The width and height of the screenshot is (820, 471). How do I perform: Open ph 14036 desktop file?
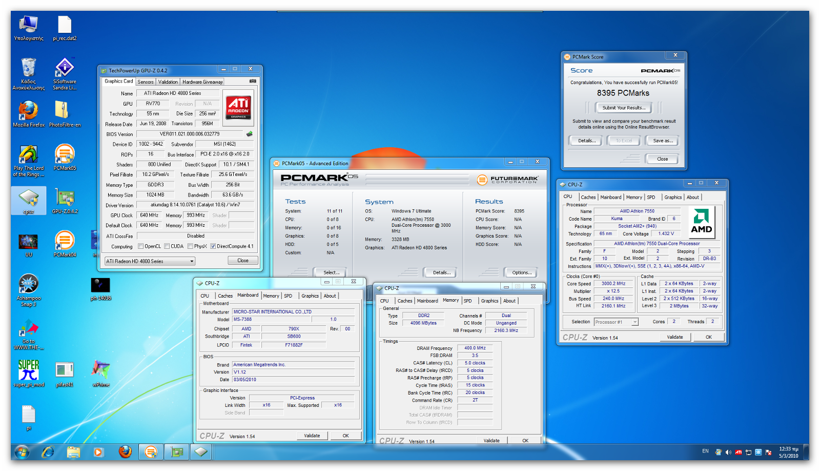coord(100,288)
